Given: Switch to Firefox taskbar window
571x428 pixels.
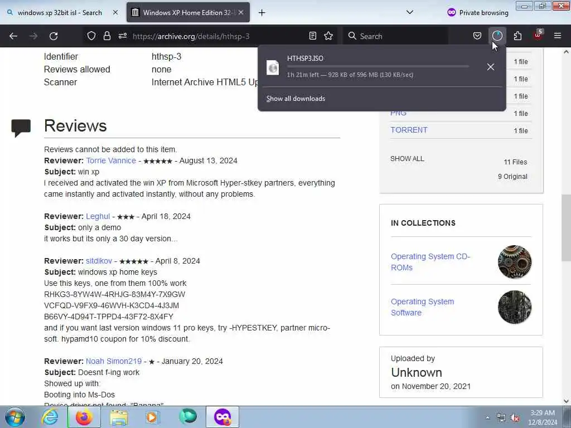Looking at the screenshot, I should pos(84,417).
